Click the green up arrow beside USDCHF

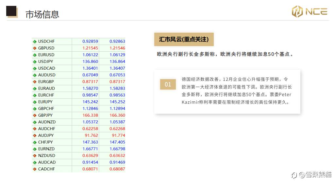[35, 42]
